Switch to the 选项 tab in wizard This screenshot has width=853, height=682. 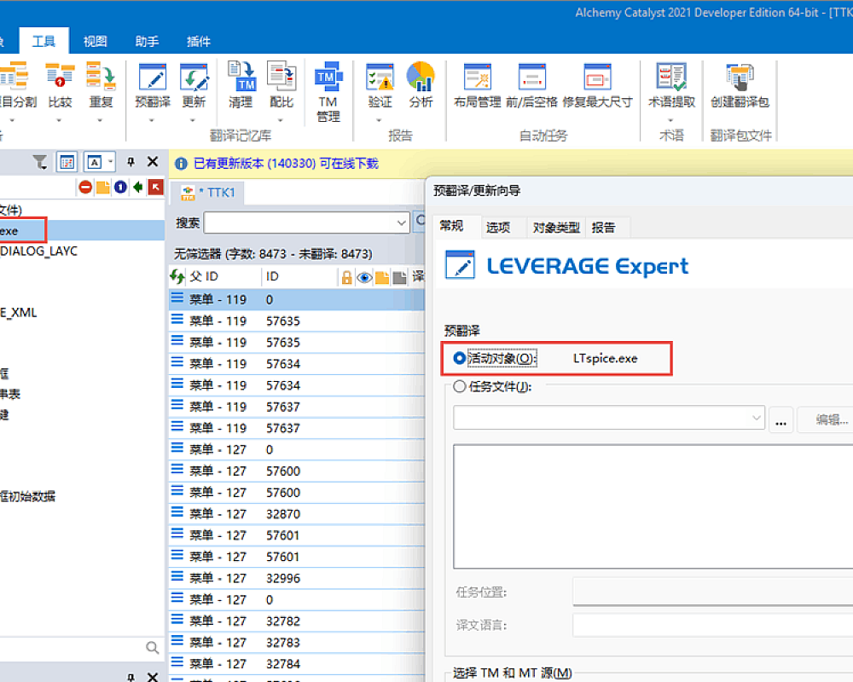point(498,227)
